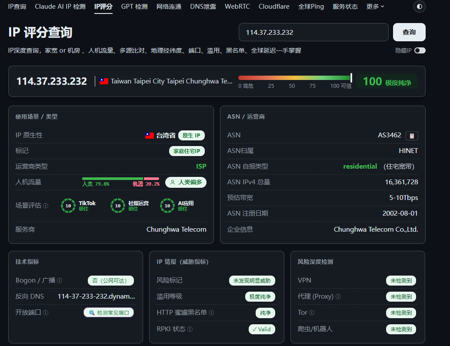The width and height of the screenshot is (450, 346).
Task: Click the 检测常见端口 button
Action: click(109, 313)
